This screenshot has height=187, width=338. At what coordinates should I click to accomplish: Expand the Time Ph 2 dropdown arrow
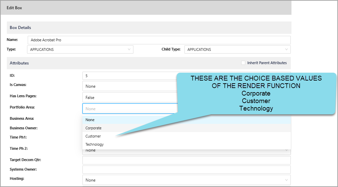pyautogui.click(x=286, y=150)
